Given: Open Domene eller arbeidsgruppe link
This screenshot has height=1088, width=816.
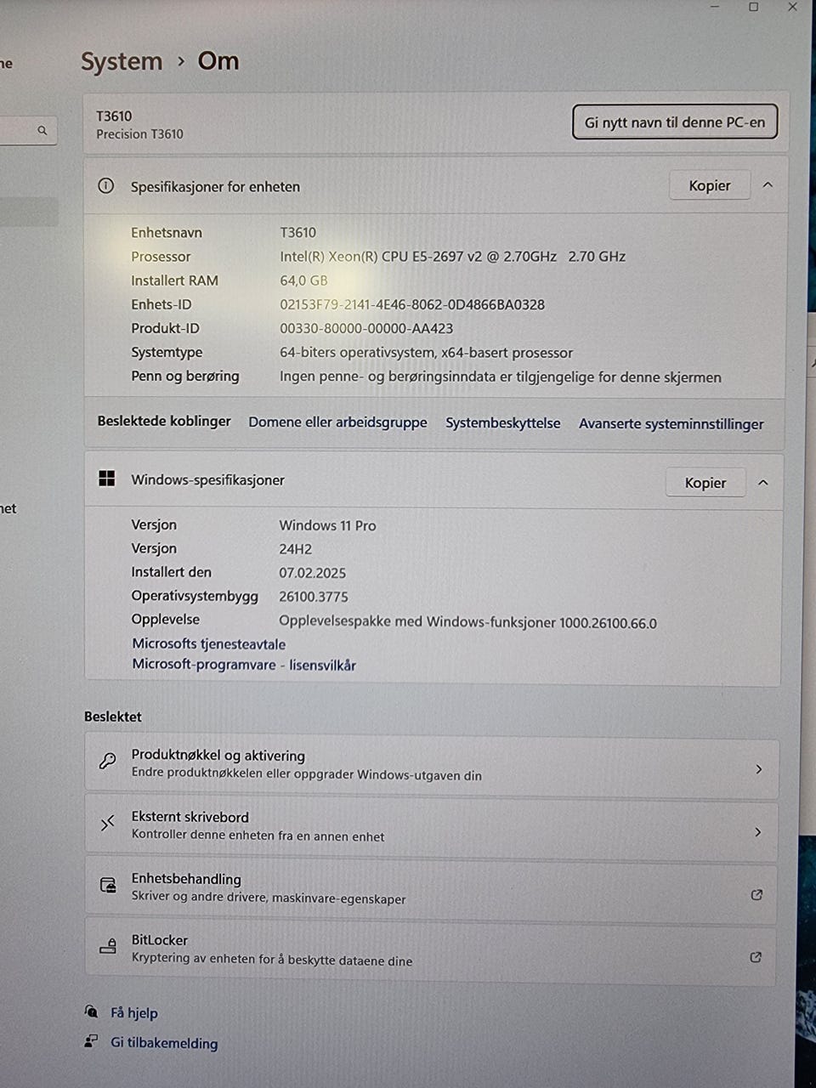Looking at the screenshot, I should coord(337,422).
